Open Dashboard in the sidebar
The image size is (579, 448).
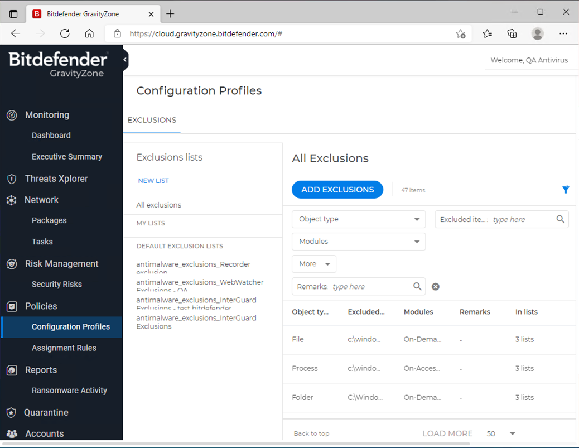pos(51,136)
